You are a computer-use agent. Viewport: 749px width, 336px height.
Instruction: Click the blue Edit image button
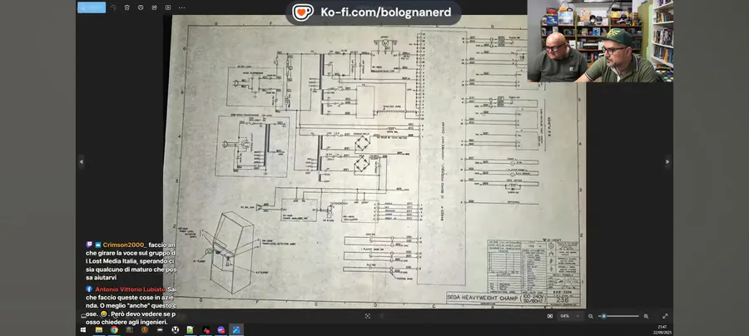[92, 7]
